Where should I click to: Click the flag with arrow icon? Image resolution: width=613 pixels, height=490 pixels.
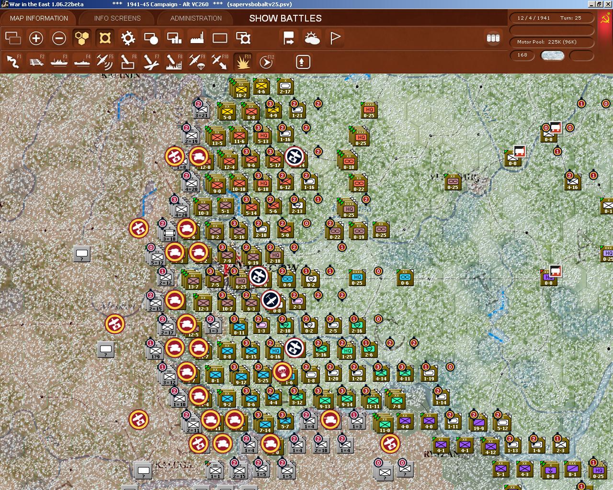(x=289, y=38)
